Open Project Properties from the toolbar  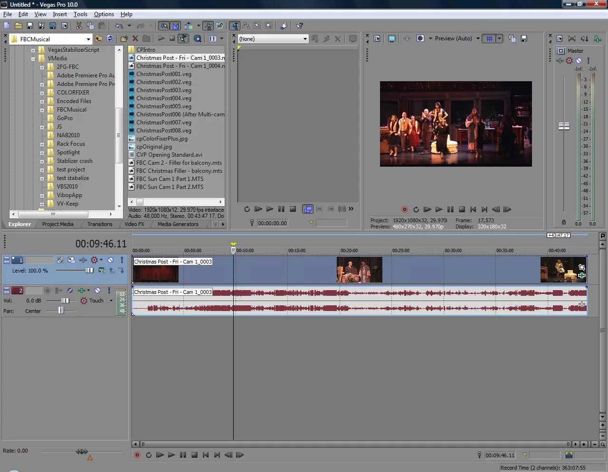click(65, 26)
